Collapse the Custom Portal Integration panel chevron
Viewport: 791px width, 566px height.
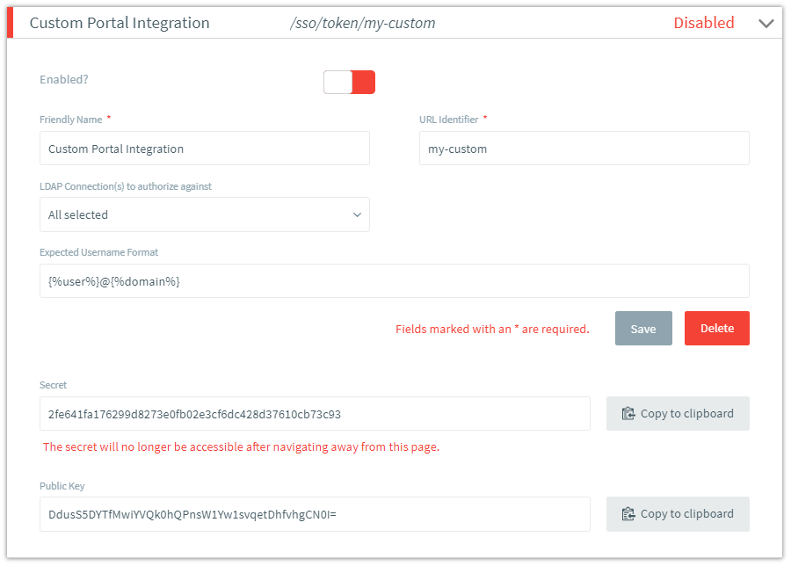766,24
